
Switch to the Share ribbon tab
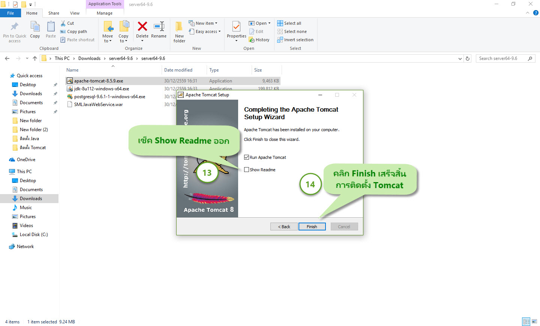coord(54,13)
